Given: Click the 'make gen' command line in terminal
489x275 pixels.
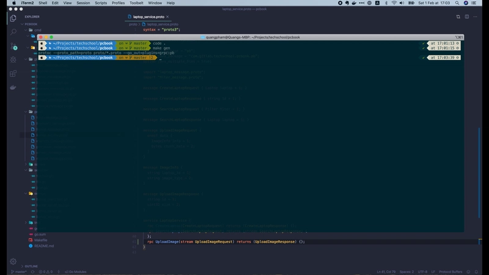Looking at the screenshot, I should 161,48.
